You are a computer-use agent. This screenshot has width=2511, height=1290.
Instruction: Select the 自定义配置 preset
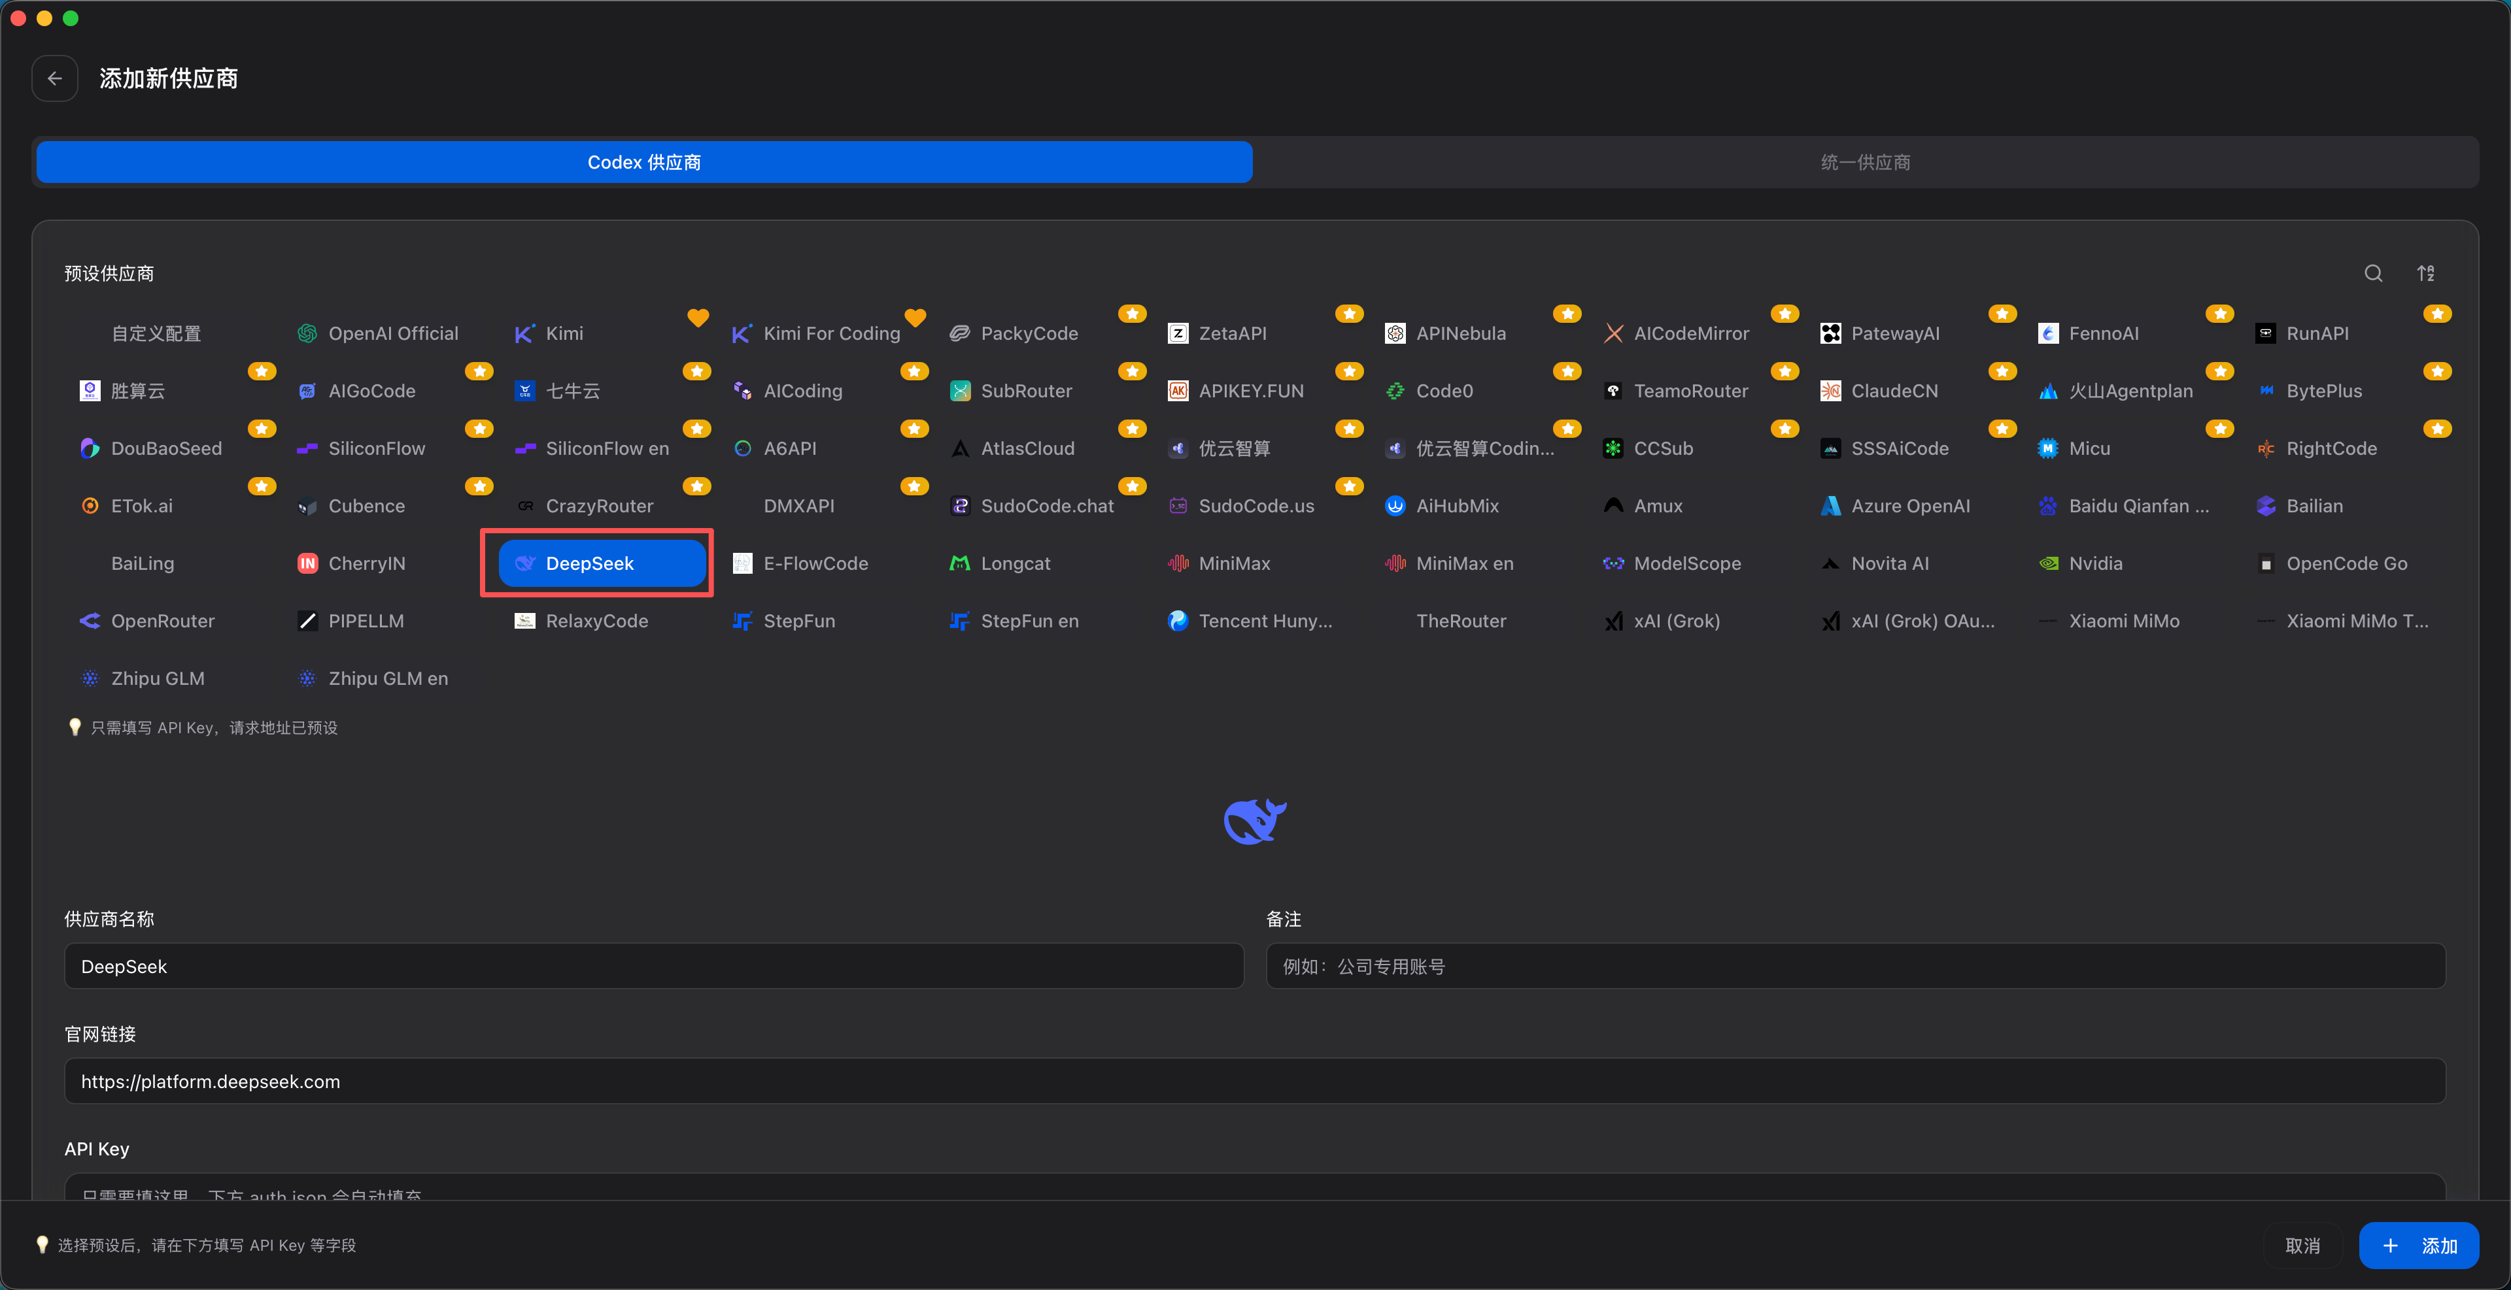156,333
